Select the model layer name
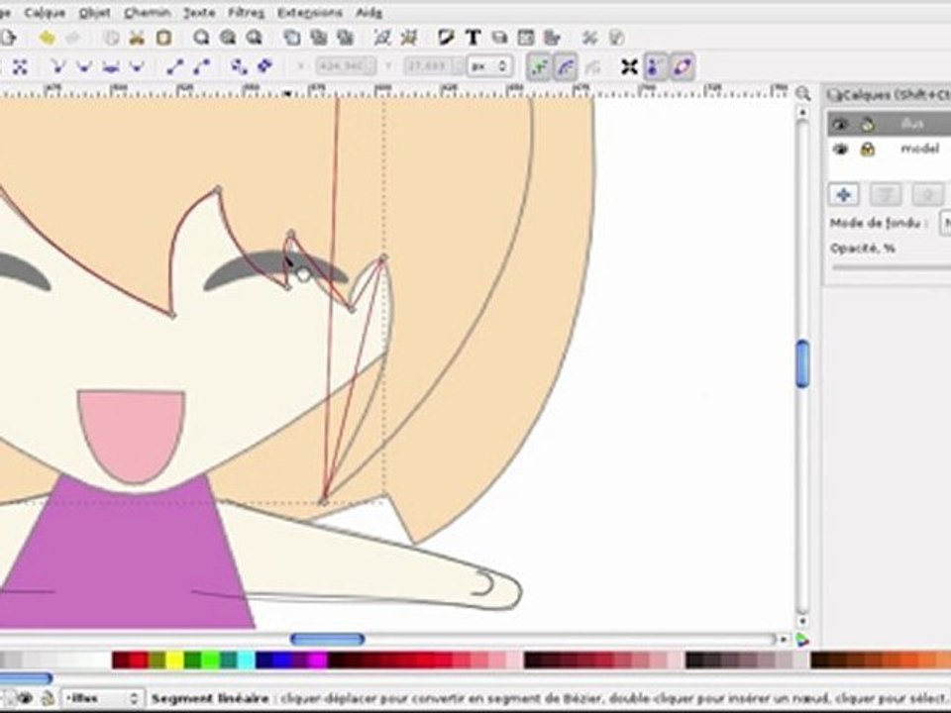Screen dimensions: 951x713 coord(920,150)
